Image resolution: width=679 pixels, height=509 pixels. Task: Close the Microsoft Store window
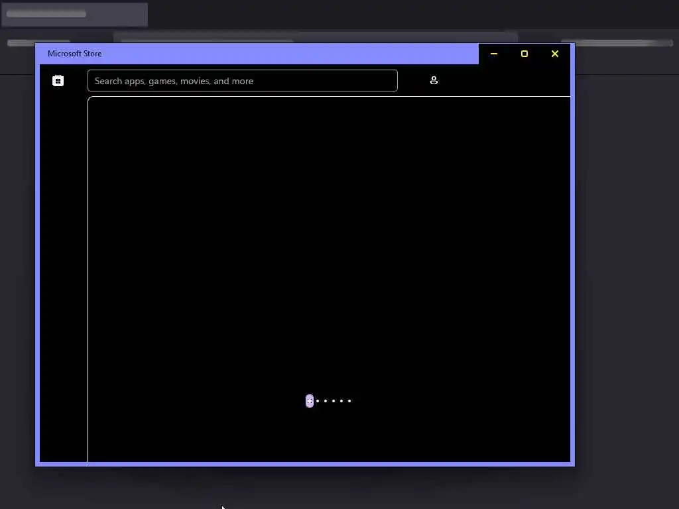click(x=555, y=54)
